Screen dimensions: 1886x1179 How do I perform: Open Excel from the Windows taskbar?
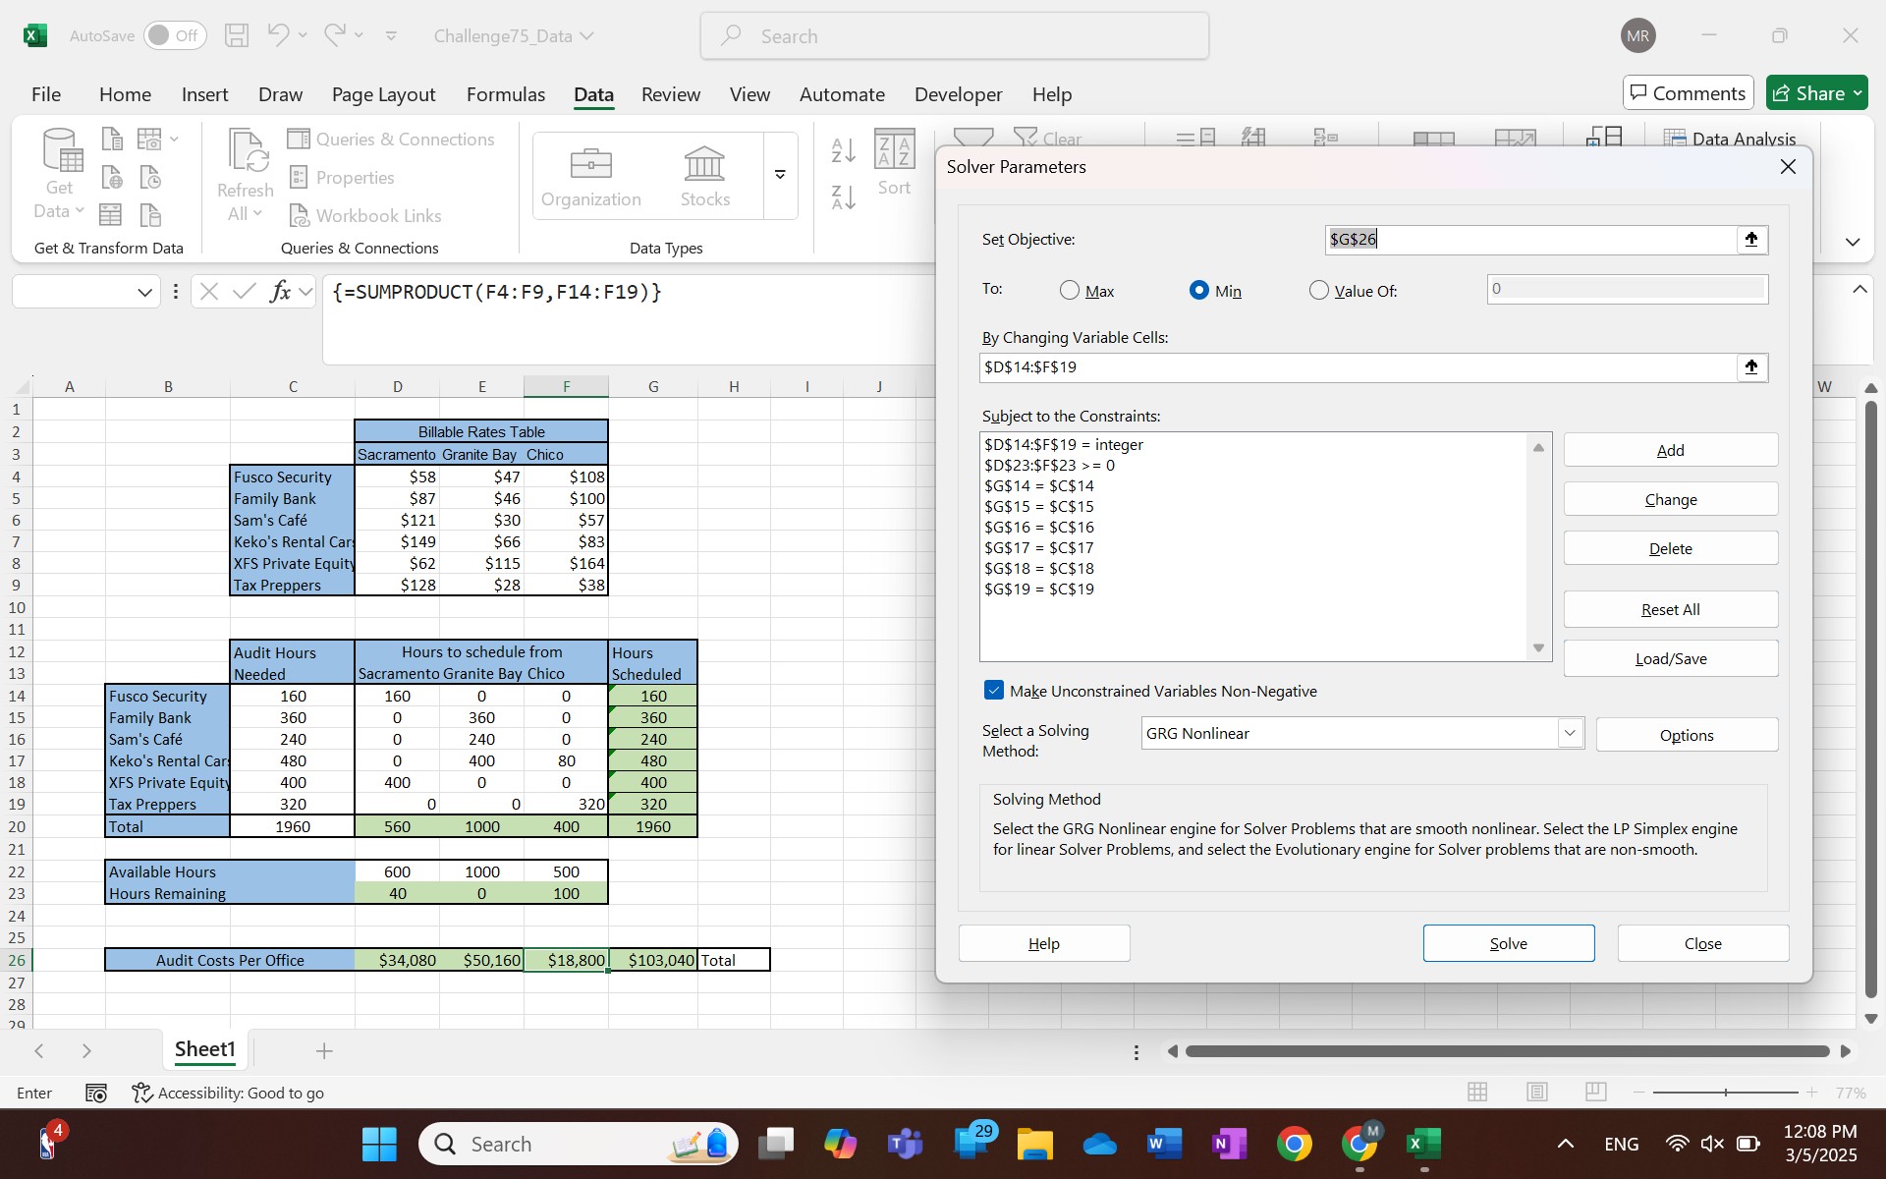(1423, 1144)
